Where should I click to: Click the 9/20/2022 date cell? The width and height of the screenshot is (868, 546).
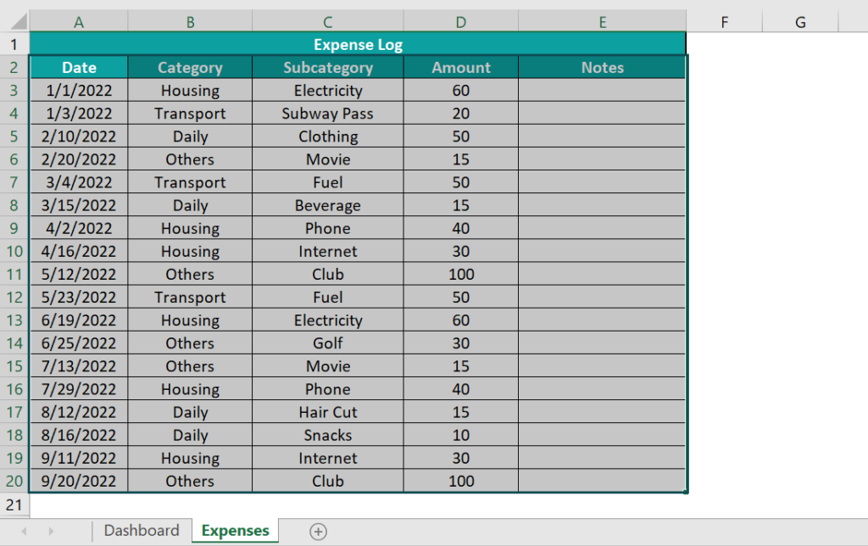[78, 481]
